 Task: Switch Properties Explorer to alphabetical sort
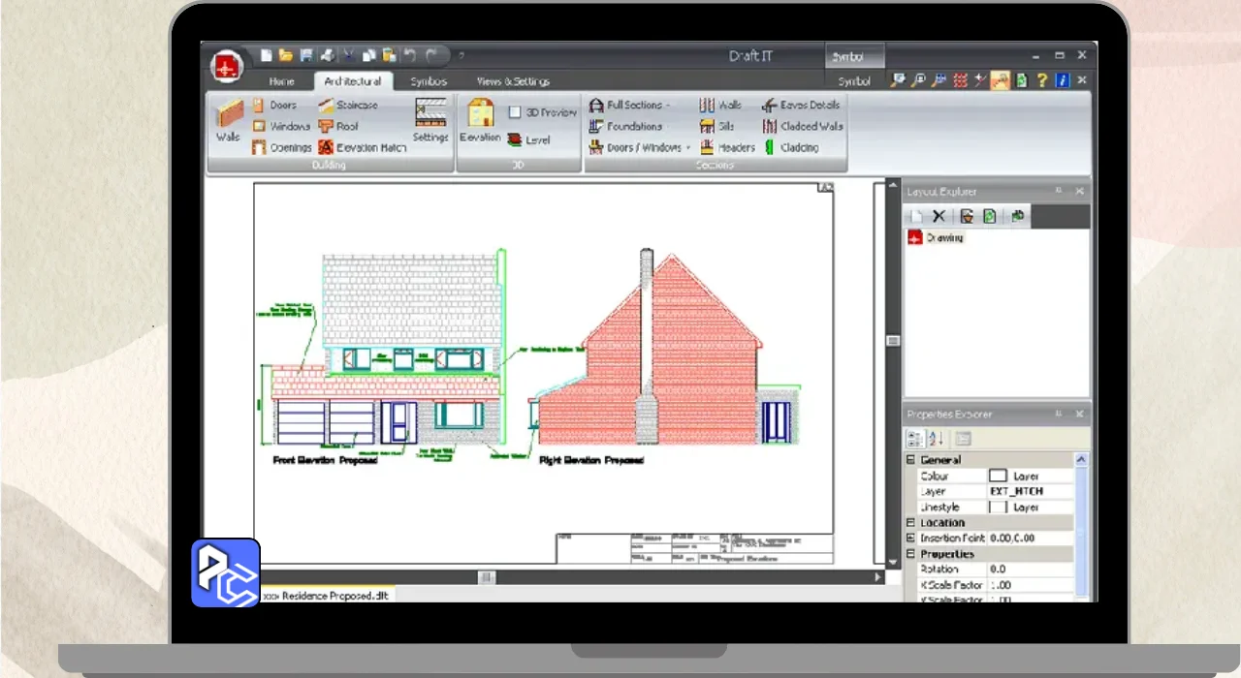pyautogui.click(x=936, y=439)
